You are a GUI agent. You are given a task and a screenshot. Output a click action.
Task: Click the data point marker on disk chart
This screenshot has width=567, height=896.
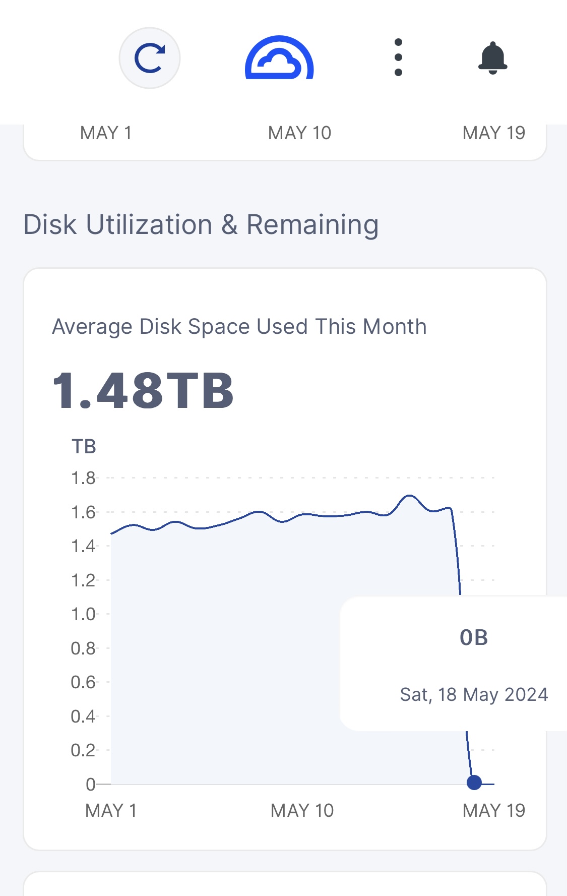(474, 783)
